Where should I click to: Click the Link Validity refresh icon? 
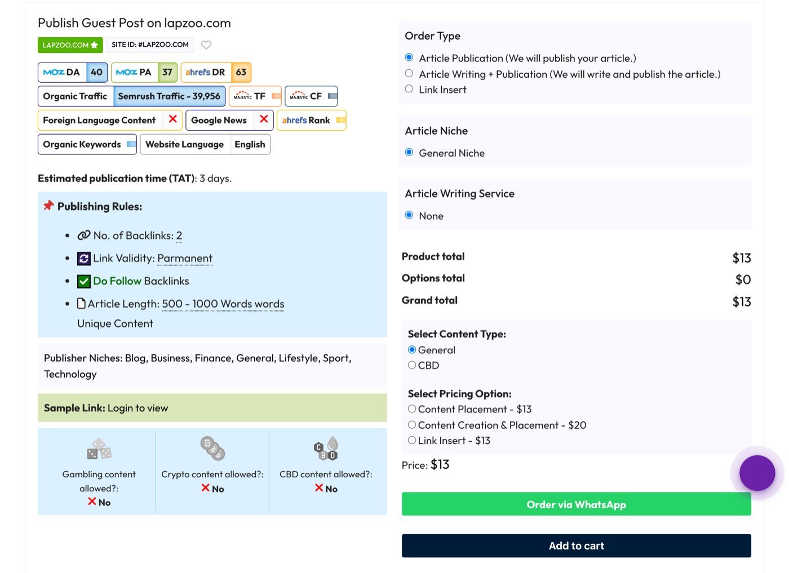[84, 259]
